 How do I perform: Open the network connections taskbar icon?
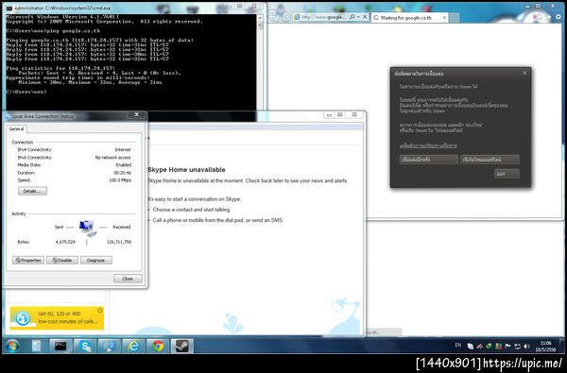(110, 347)
